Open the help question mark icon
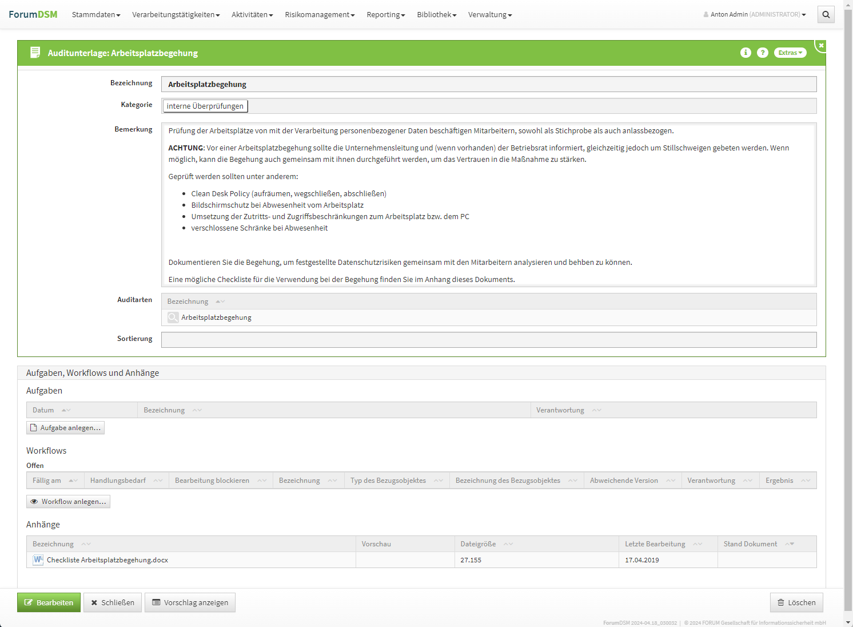 (762, 53)
